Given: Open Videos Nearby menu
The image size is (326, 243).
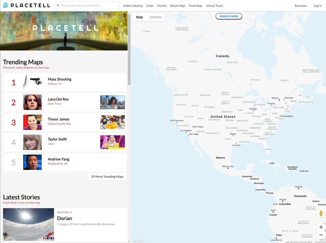Looking at the screenshot, I should pos(133,6).
